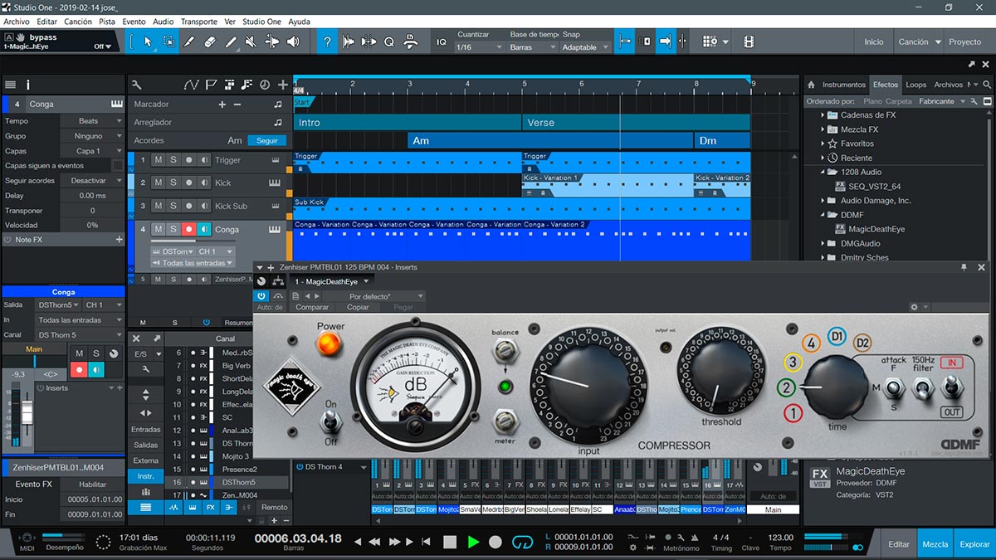
Task: Open the Grupo Ninguno dropdown
Action: tap(91, 136)
